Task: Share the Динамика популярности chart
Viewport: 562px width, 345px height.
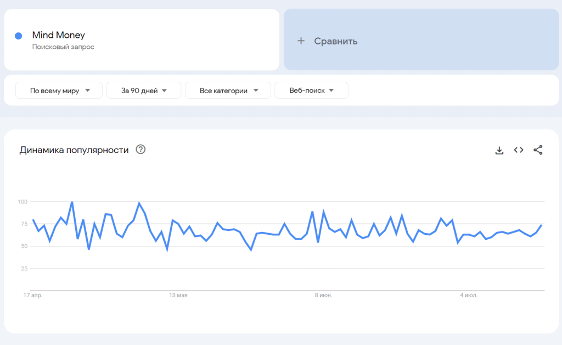Action: (538, 150)
